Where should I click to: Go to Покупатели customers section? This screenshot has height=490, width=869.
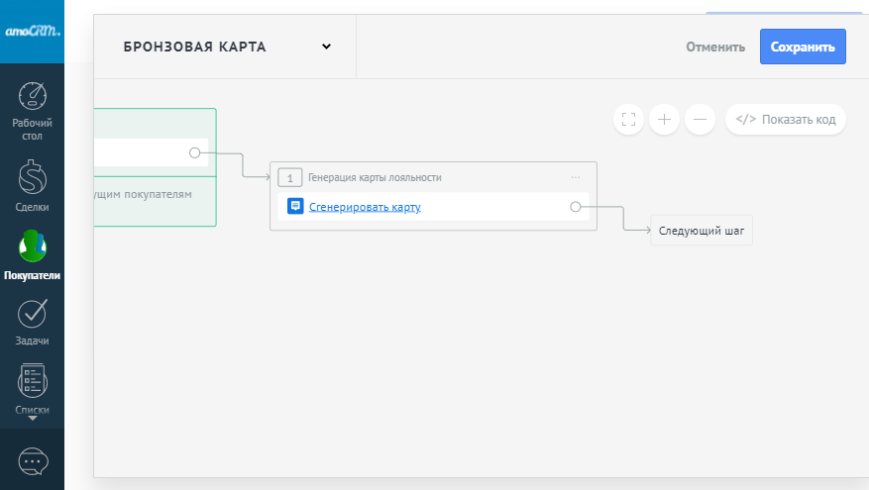(33, 245)
